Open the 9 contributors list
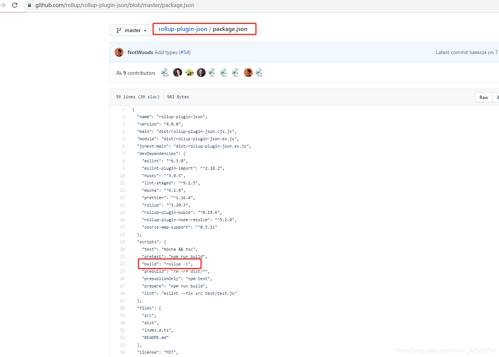499x357 pixels. 139,73
